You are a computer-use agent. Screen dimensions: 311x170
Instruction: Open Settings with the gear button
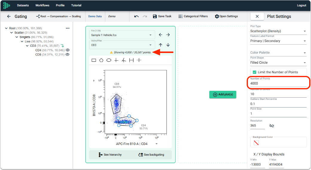(x=226, y=16)
